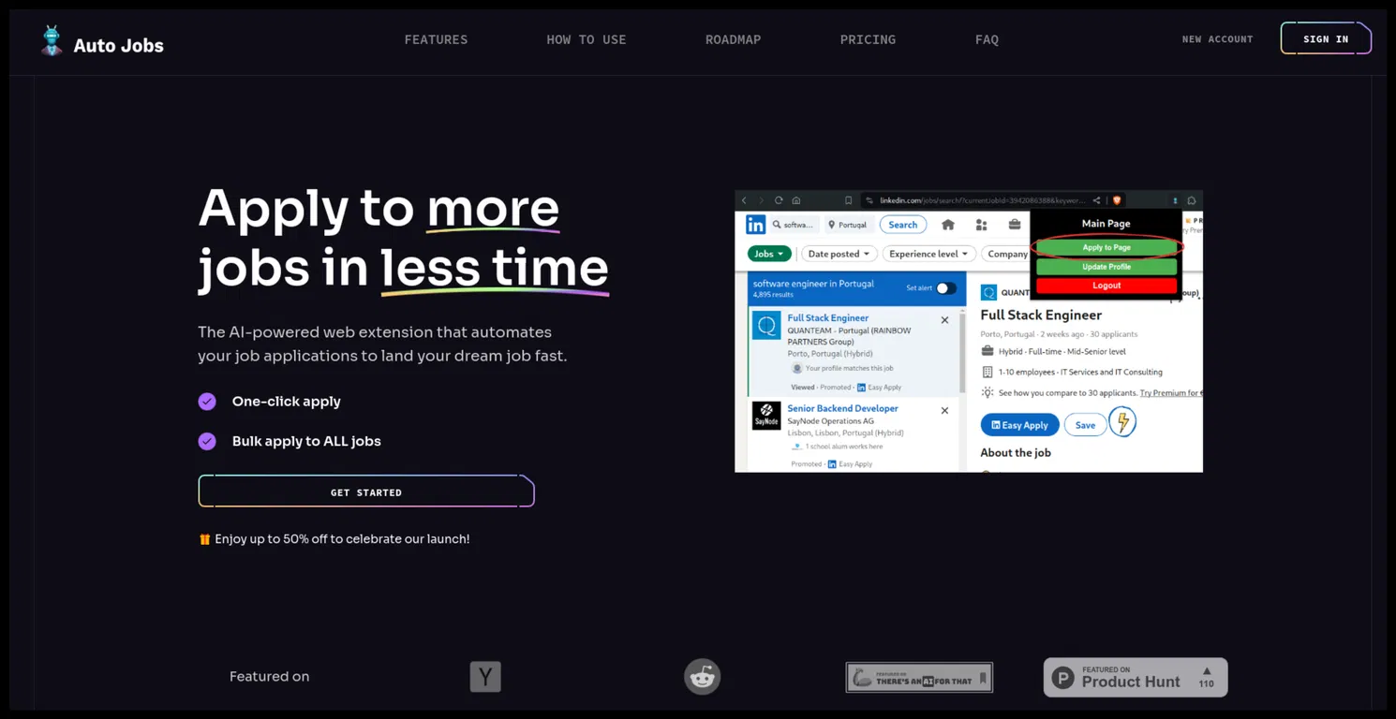
Task: Dismiss the Full Stack Engineer job card
Action: pyautogui.click(x=944, y=320)
